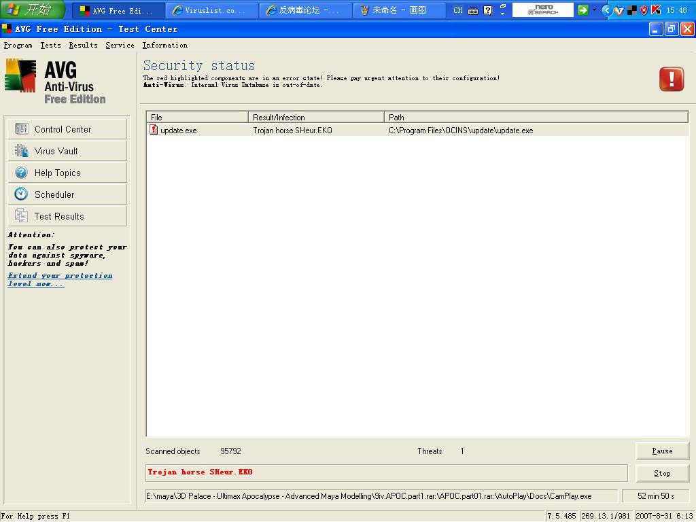
Task: Click the currently scanned file path field
Action: pyautogui.click(x=382, y=496)
